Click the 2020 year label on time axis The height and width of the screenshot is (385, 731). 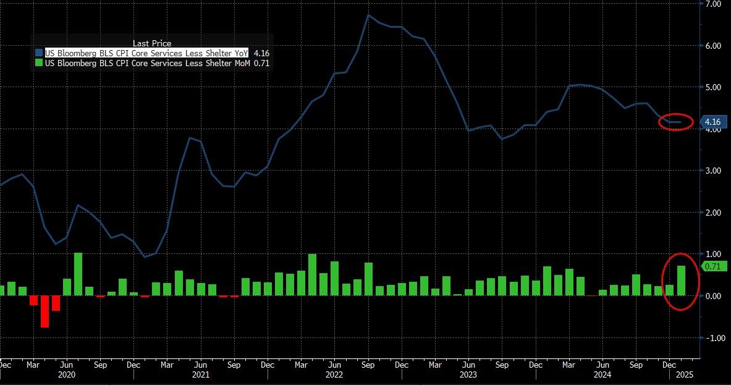(66, 374)
